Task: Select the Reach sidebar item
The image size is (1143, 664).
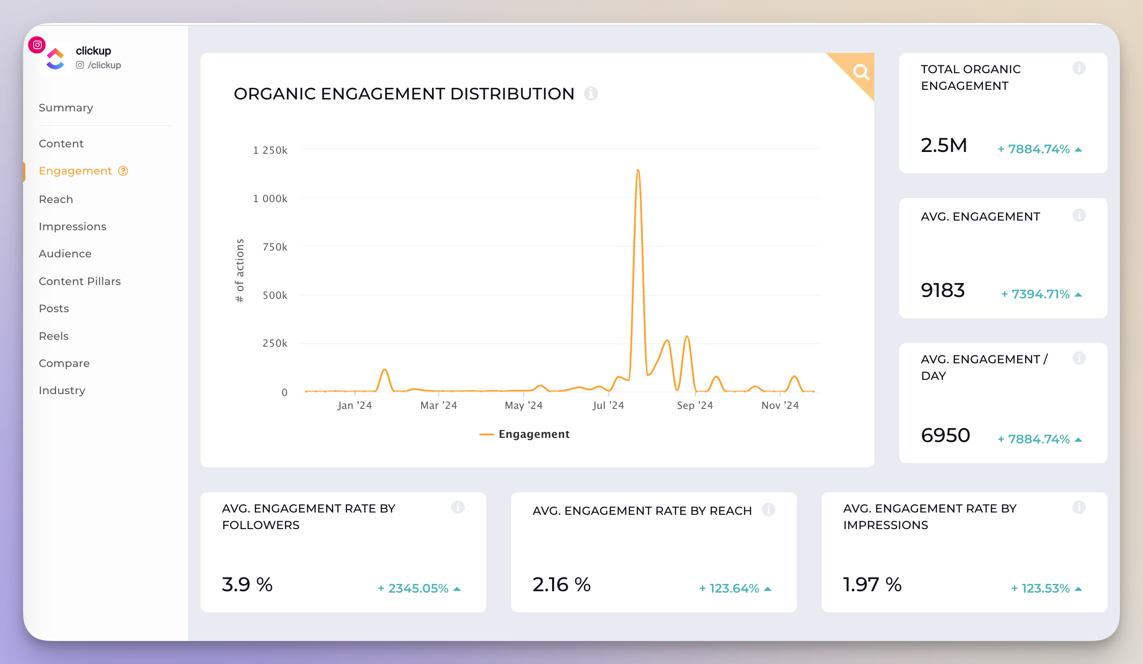Action: [x=56, y=198]
